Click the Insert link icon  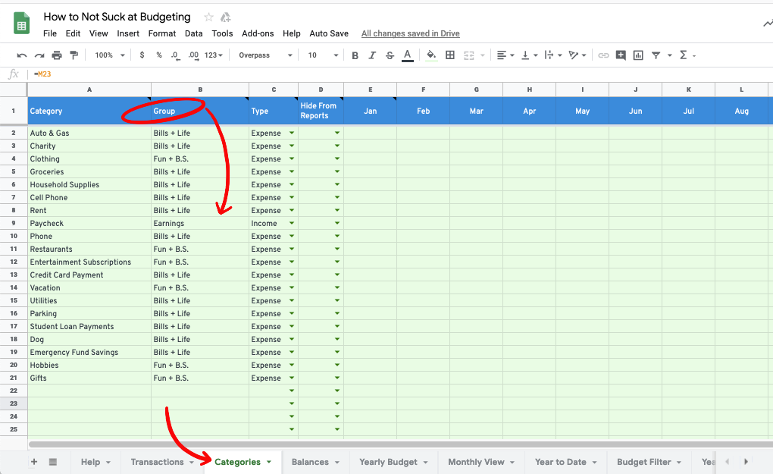[603, 55]
